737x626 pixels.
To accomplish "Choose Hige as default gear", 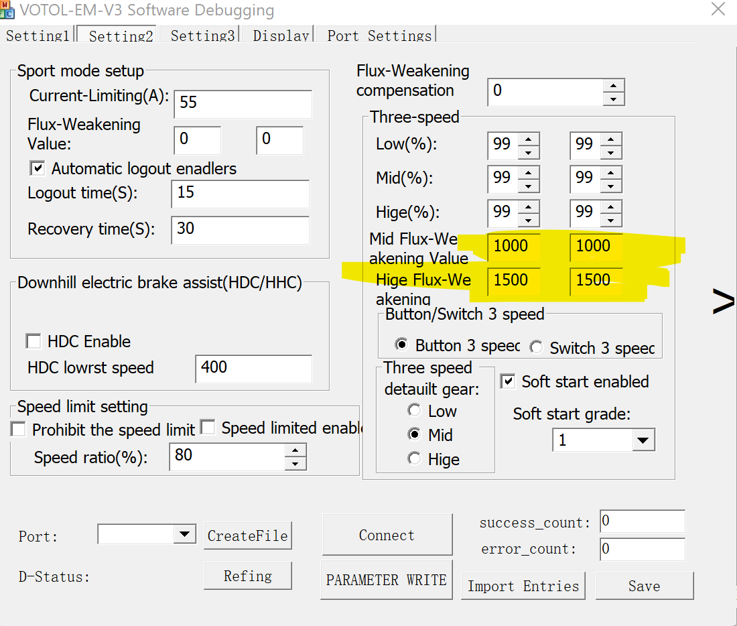I will pyautogui.click(x=415, y=458).
